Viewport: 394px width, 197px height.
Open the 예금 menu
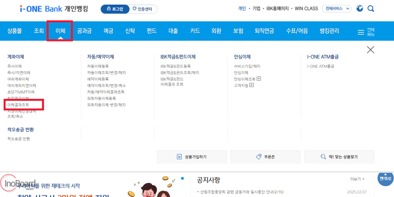point(108,31)
